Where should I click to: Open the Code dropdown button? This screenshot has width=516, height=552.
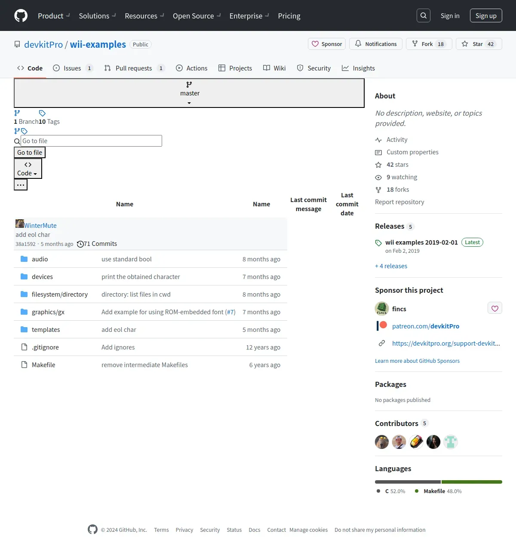(28, 169)
